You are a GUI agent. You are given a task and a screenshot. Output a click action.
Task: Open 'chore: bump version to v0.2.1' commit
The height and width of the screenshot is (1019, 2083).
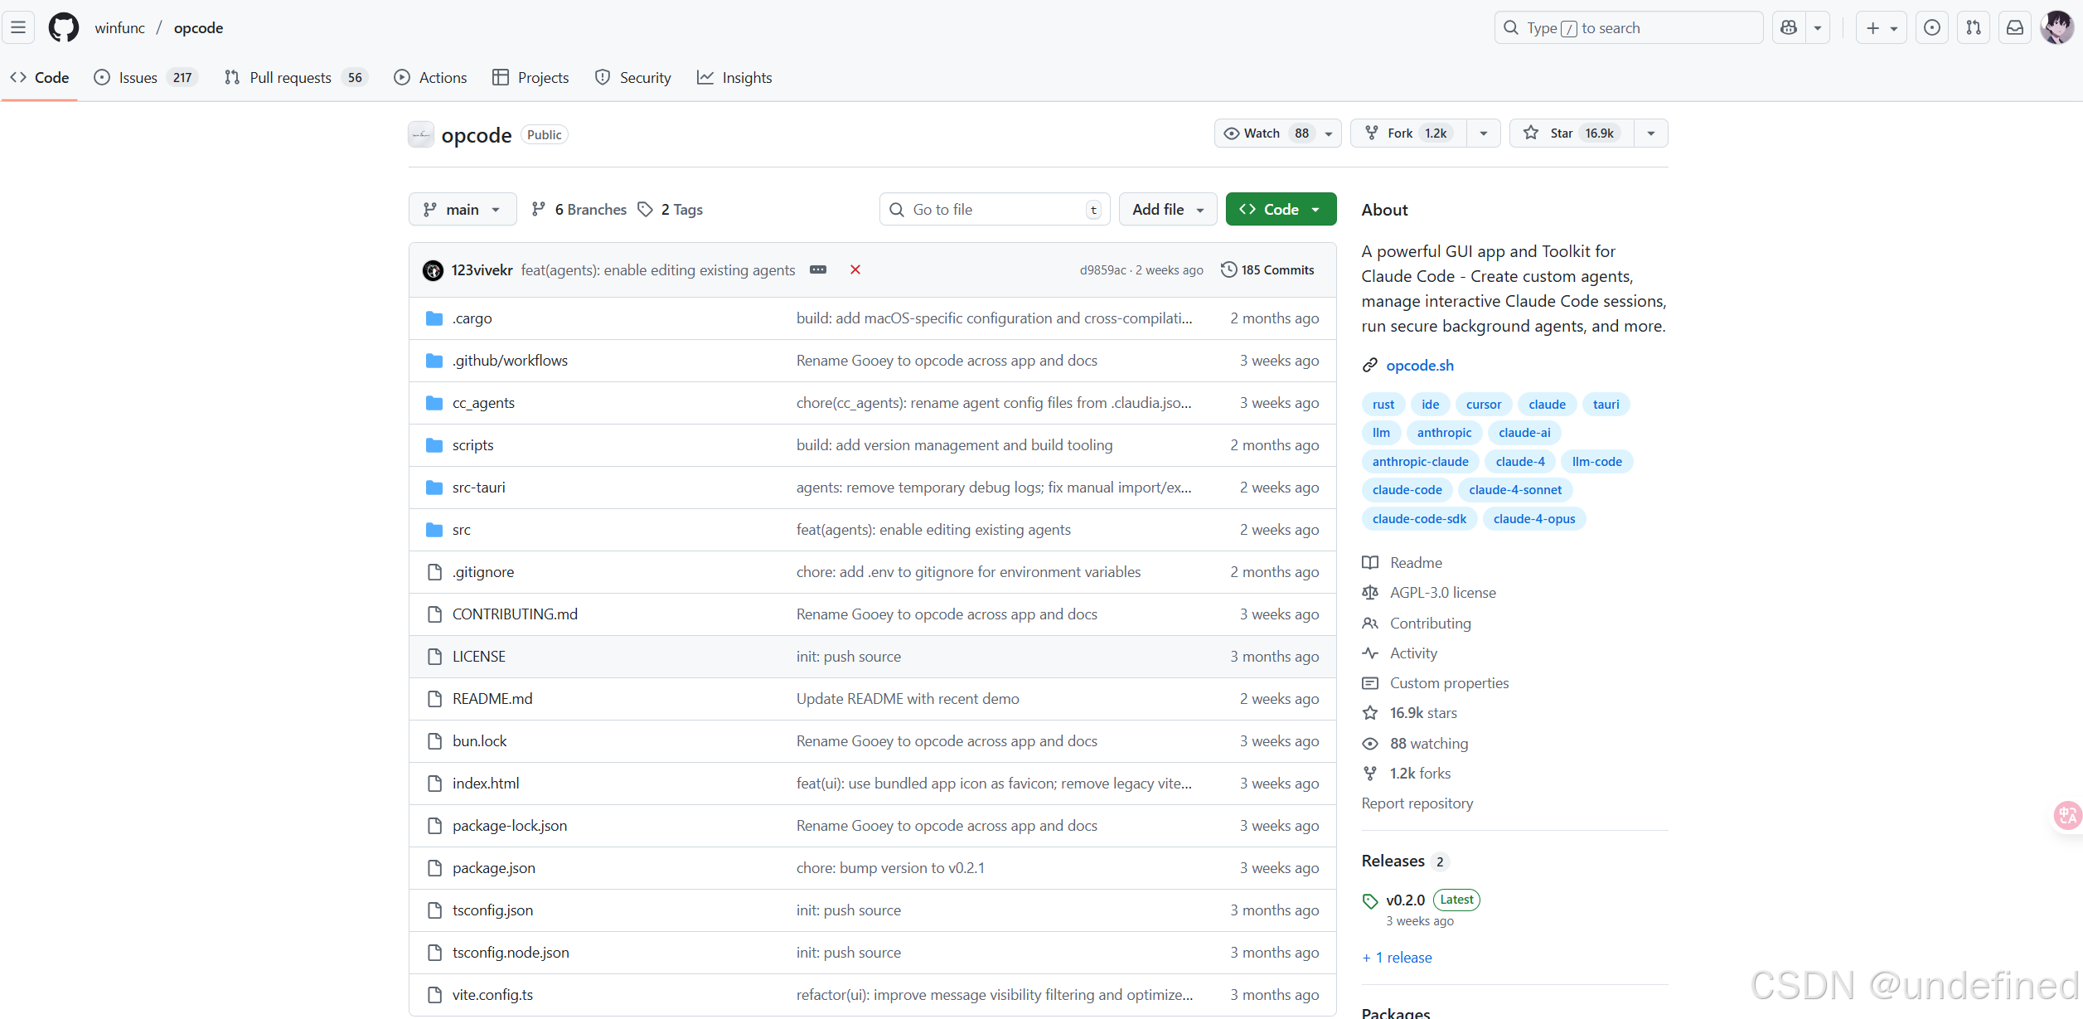point(890,868)
